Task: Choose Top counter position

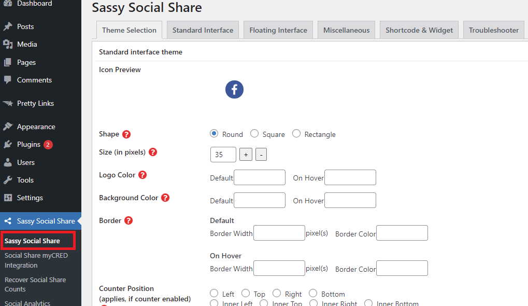Action: [x=246, y=293]
